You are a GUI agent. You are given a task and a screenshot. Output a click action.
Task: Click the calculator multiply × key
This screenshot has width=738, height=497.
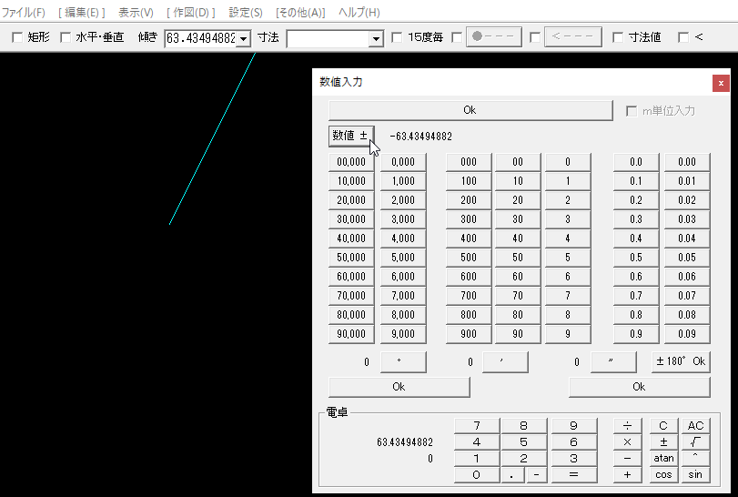[x=627, y=442]
